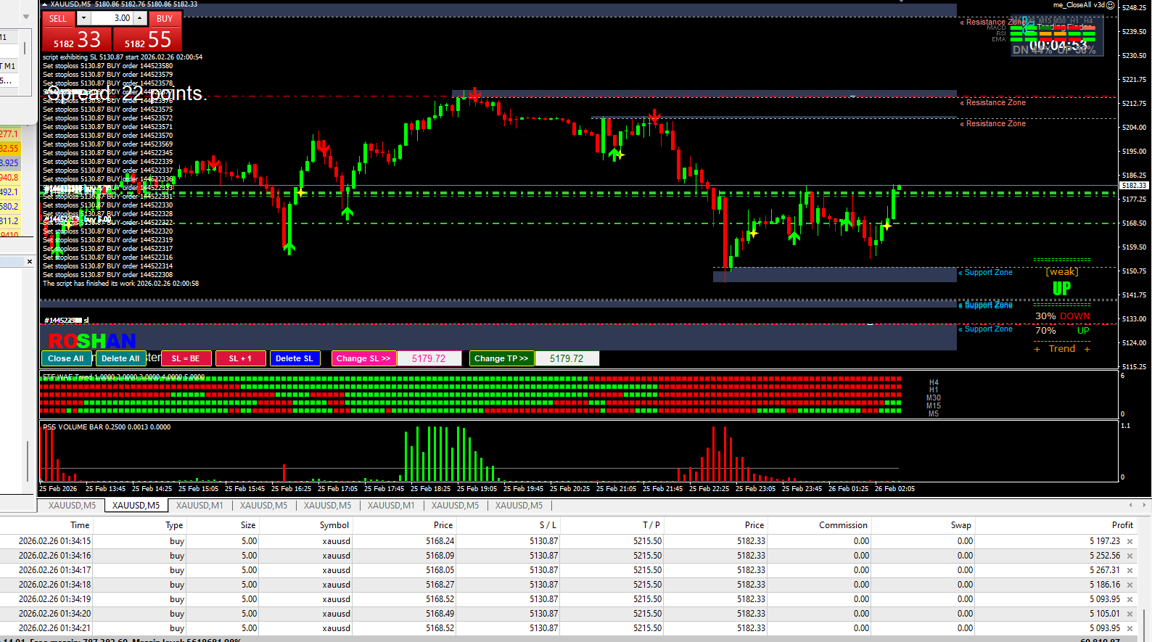Image resolution: width=1152 pixels, height=642 pixels.
Task: Click the Close All button
Action: pos(66,358)
